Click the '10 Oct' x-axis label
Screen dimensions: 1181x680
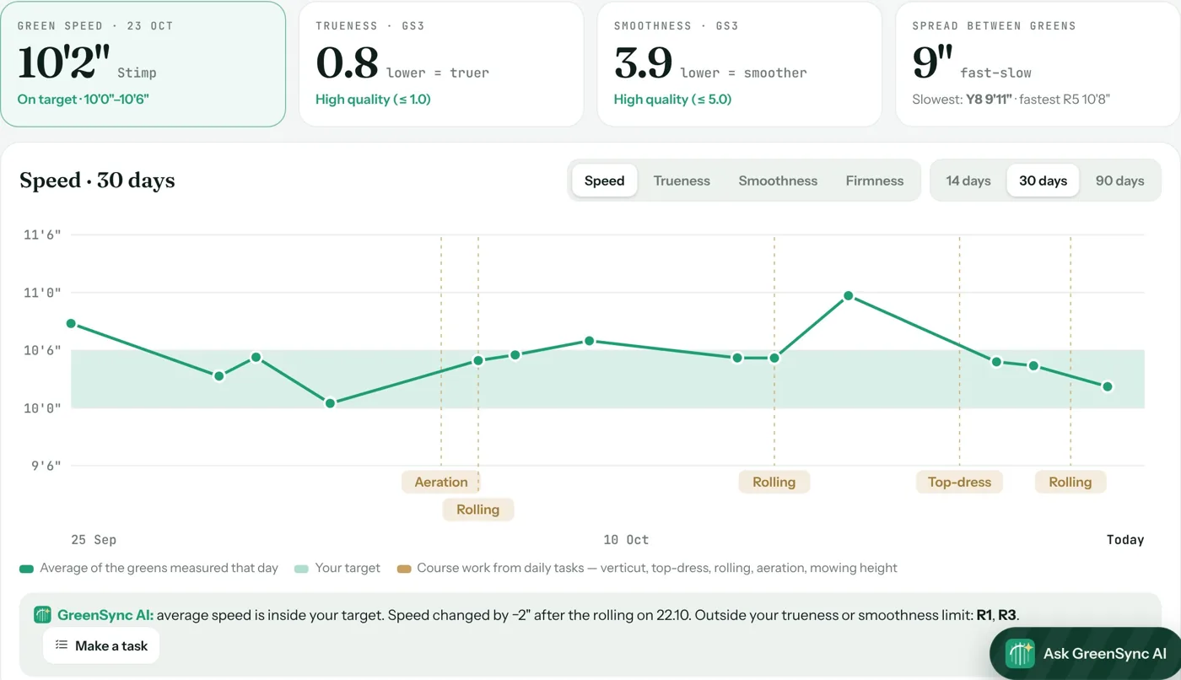[x=626, y=540]
